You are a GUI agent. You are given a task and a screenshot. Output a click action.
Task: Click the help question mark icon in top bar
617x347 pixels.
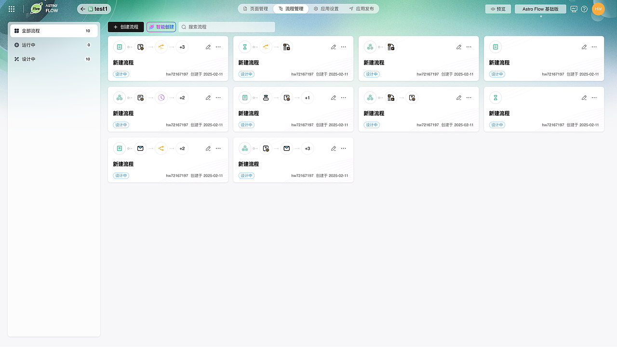coord(584,8)
